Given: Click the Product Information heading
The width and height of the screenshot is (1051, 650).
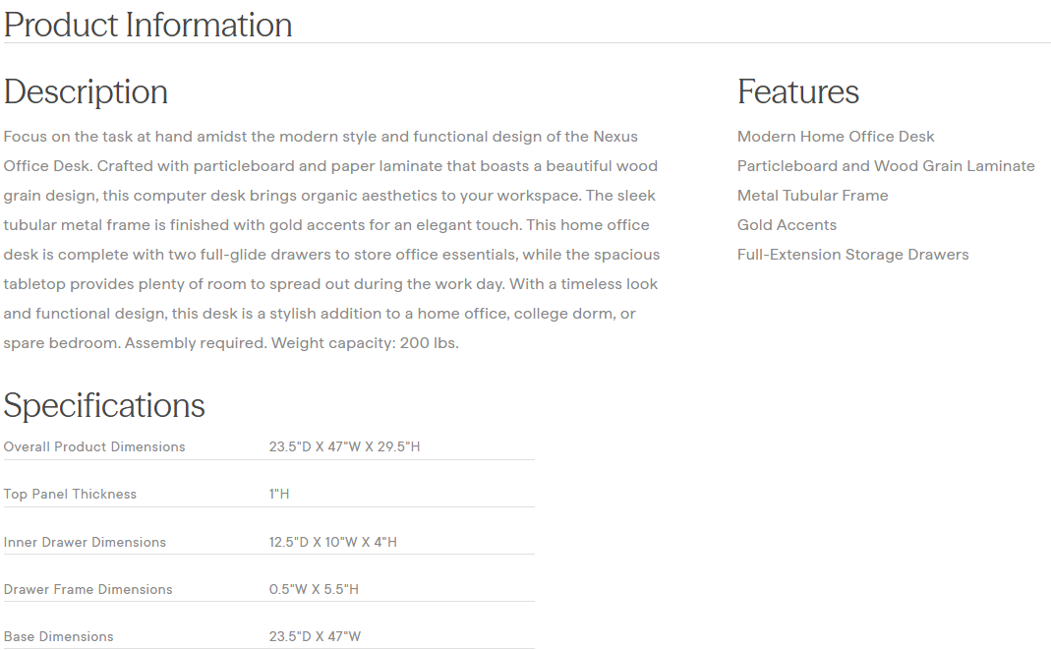Looking at the screenshot, I should pos(147,25).
